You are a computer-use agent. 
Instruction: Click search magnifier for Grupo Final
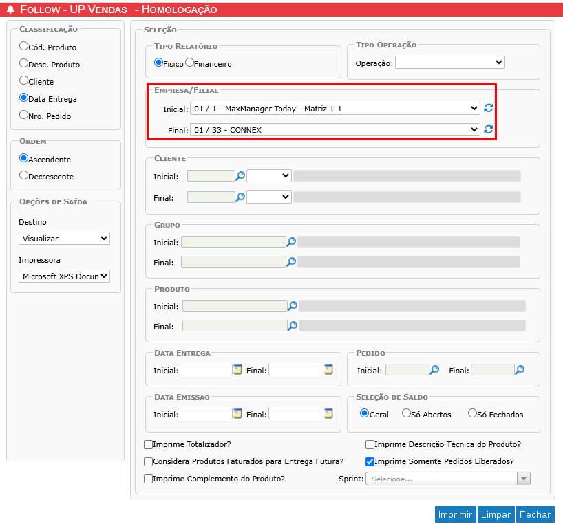(x=292, y=262)
